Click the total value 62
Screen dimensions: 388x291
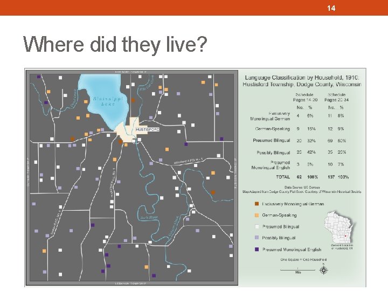coord(299,177)
